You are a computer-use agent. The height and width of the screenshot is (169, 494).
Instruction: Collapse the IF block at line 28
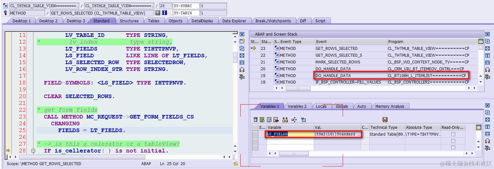(33, 151)
